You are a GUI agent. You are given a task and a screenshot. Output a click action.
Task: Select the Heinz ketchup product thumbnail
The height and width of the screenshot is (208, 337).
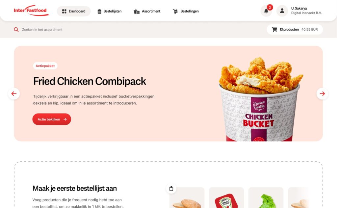point(226,198)
